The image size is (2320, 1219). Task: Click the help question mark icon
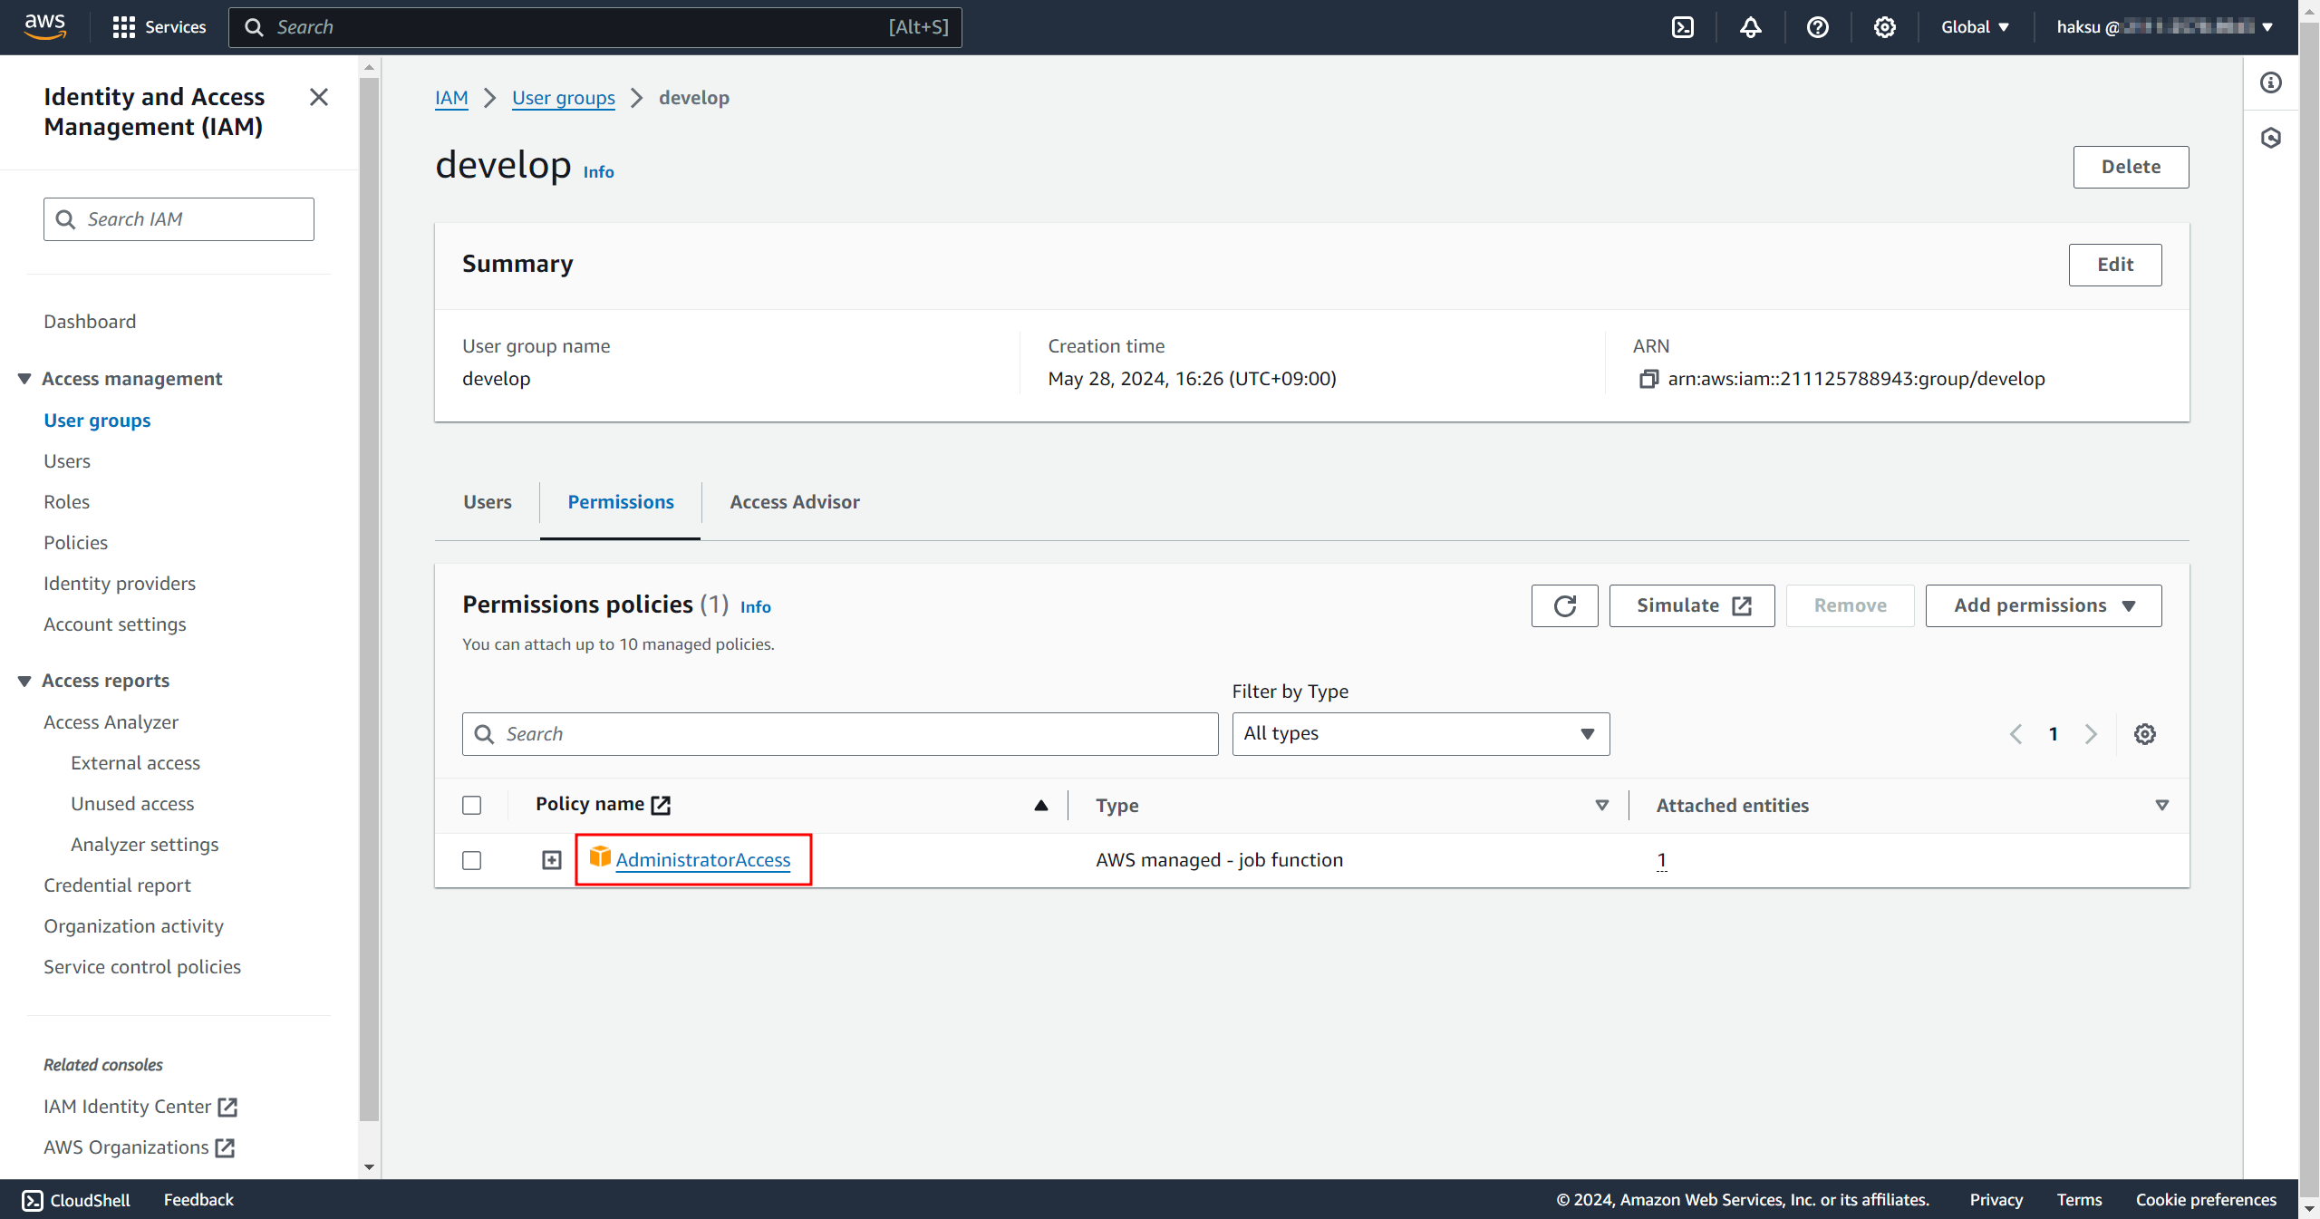coord(1817,27)
